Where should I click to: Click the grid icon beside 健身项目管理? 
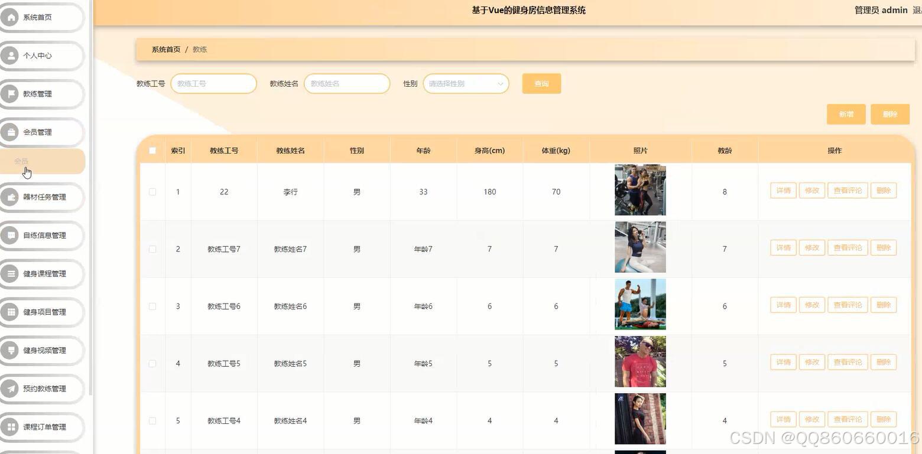[x=9, y=312]
